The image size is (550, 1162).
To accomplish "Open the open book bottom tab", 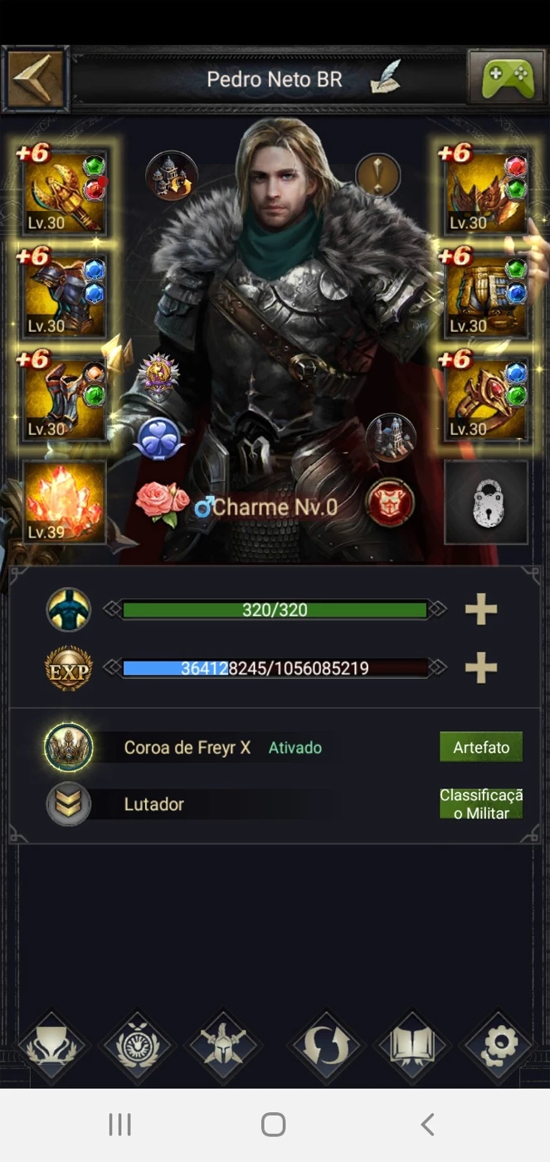I will tap(412, 1046).
